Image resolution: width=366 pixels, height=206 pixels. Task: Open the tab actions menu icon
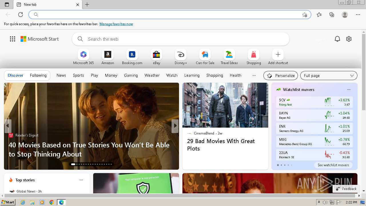pyautogui.click(x=7, y=5)
